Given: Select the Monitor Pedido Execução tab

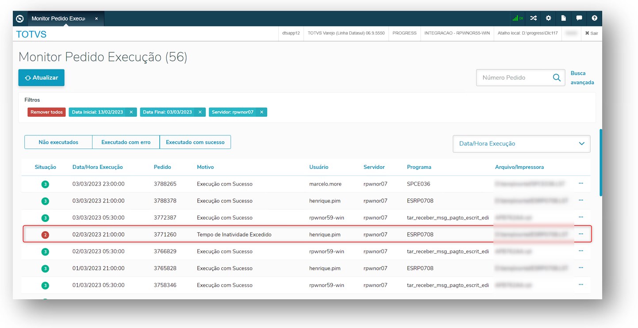Looking at the screenshot, I should tap(58, 19).
